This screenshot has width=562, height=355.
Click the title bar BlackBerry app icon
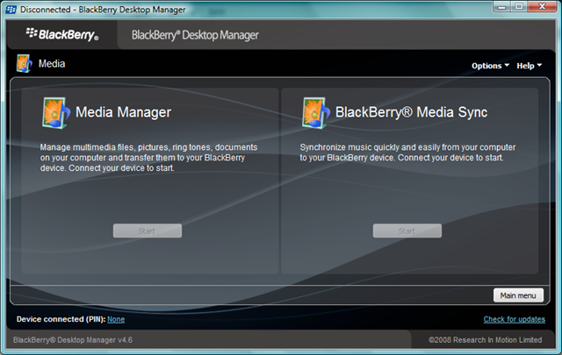[x=11, y=10]
